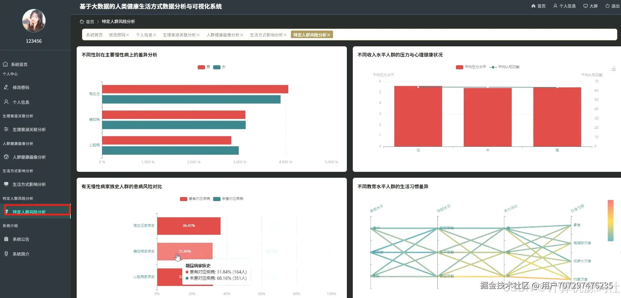Open the 系统首页 tab
Viewport: 621px width, 298px height.
point(94,35)
